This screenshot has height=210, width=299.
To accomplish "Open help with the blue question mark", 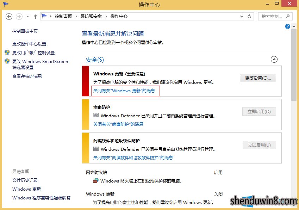I will pos(288,26).
